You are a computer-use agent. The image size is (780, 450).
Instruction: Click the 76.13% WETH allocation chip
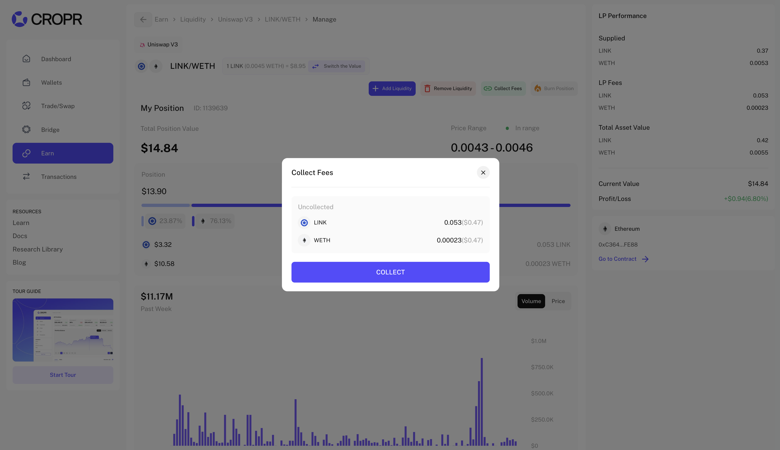pos(215,221)
